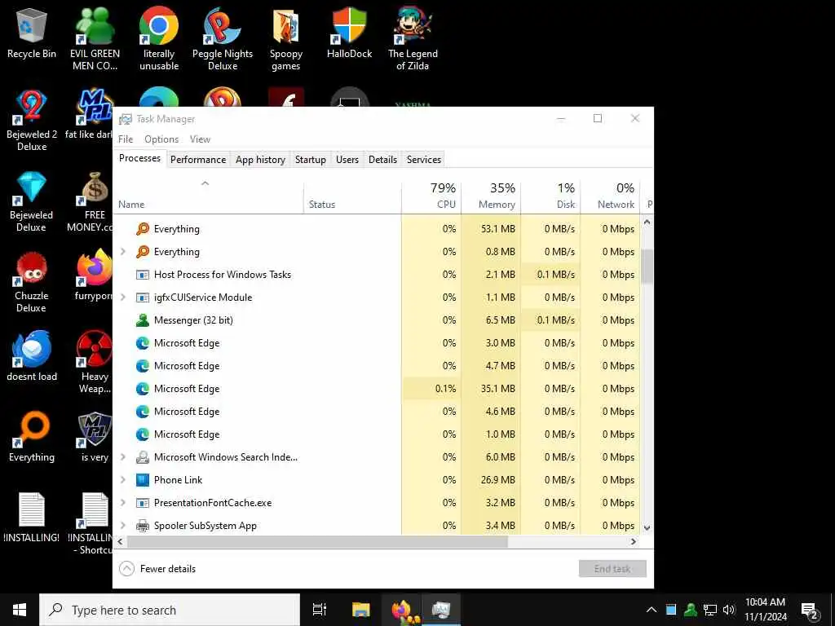This screenshot has width=835, height=626.
Task: Open the Options menu
Action: click(x=161, y=139)
